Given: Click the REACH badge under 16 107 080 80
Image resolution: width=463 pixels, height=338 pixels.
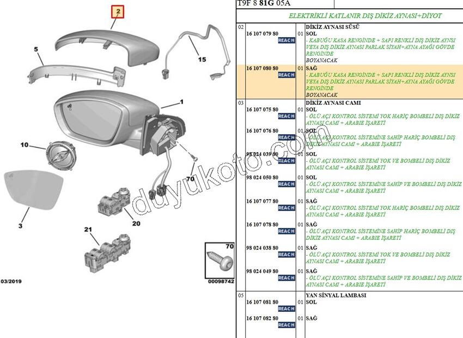Looking at the screenshot, I should coord(286,75).
